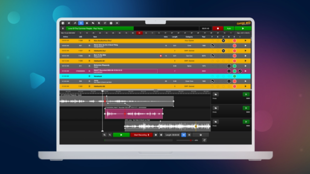Open folder icon in first empty player slot
310x174 pixels.
tap(216, 95)
